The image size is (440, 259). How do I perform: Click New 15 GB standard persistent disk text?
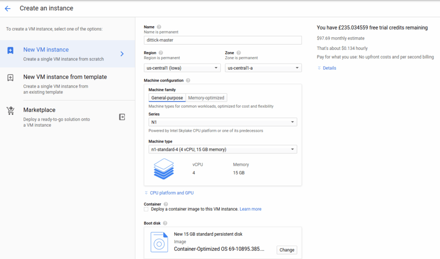[x=208, y=234]
